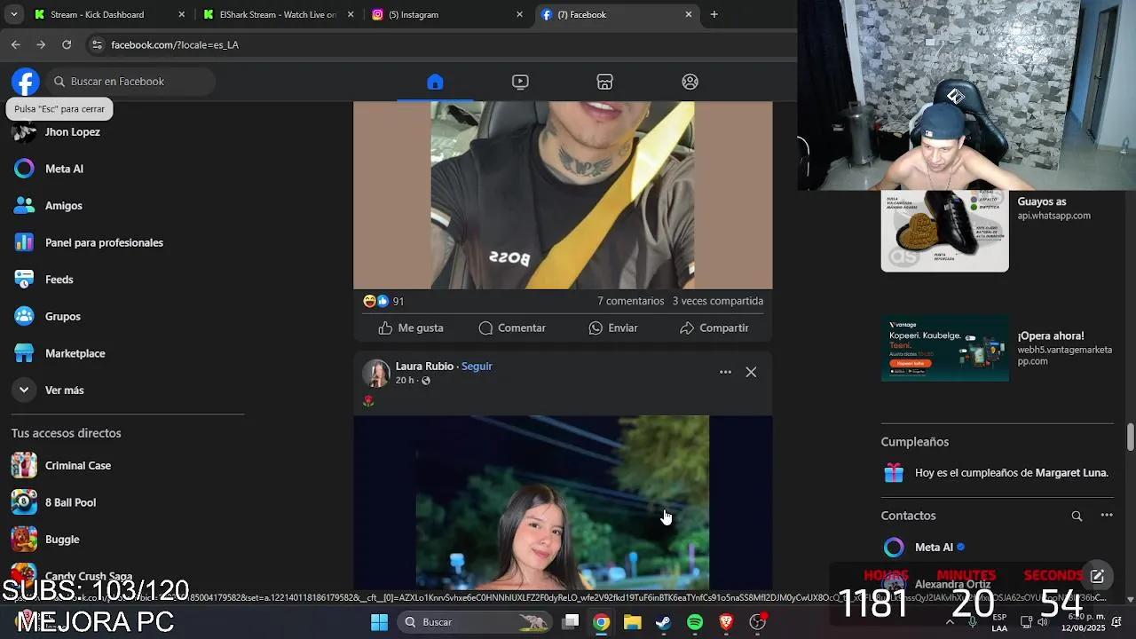The height and width of the screenshot is (639, 1136).
Task: Open Google Chrome on taskbar
Action: (x=602, y=622)
